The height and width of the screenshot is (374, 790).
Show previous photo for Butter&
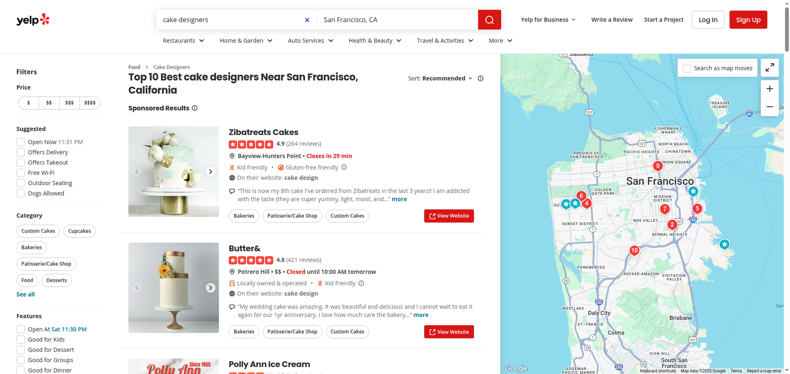(137, 288)
